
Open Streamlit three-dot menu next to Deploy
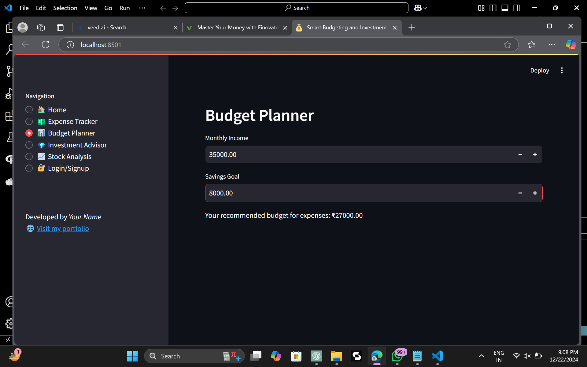[562, 70]
